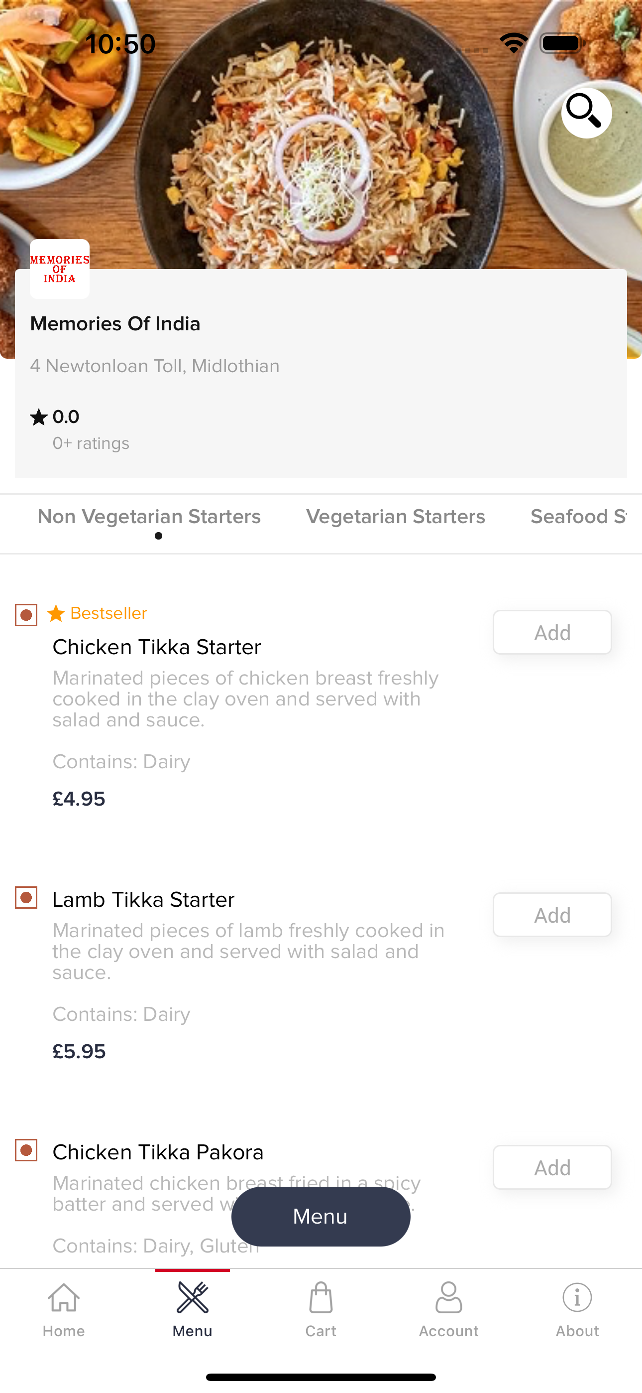Image resolution: width=642 pixels, height=1393 pixels.
Task: Add Chicken Tikka Starter to cart
Action: point(552,632)
